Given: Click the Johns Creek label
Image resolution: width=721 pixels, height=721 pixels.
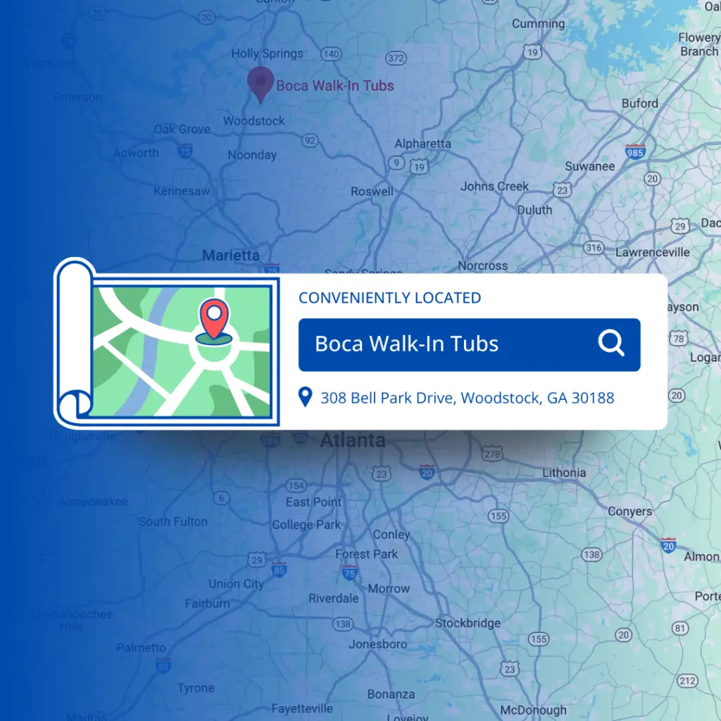Looking at the screenshot, I should point(494,186).
